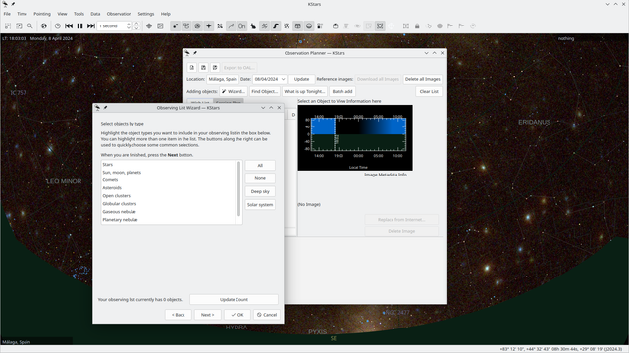
Task: Open the Data menu
Action: tap(95, 14)
